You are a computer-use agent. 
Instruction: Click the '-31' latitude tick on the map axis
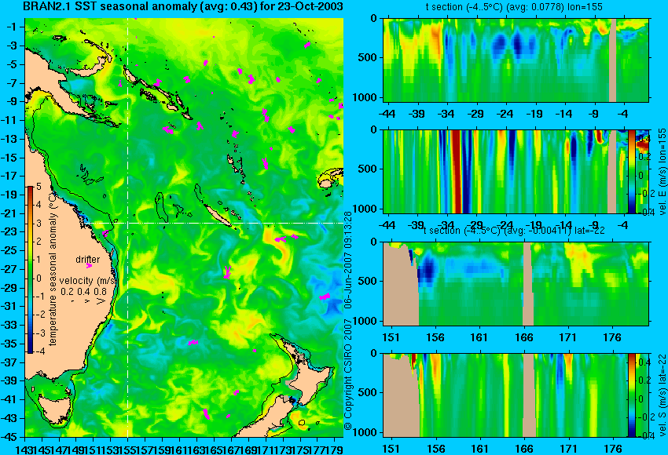pos(13,306)
